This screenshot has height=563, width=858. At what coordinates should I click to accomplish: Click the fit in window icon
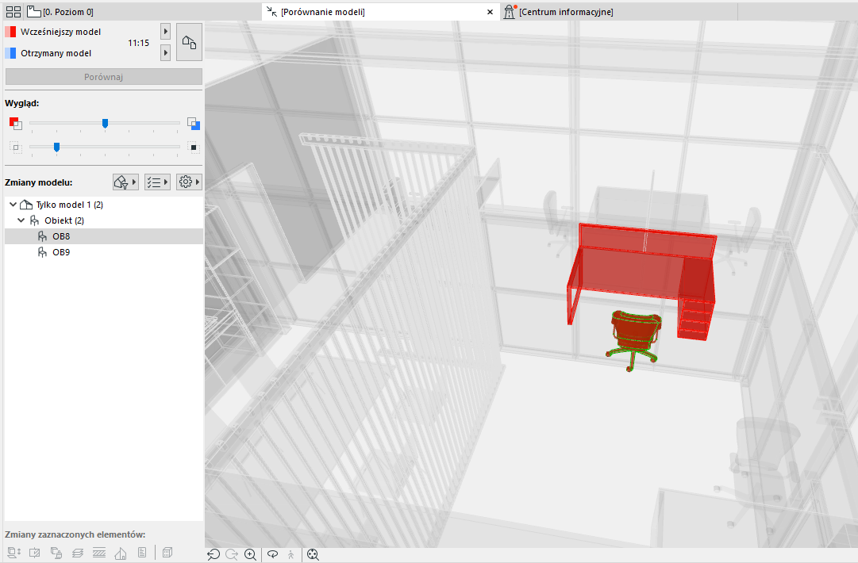click(x=313, y=555)
